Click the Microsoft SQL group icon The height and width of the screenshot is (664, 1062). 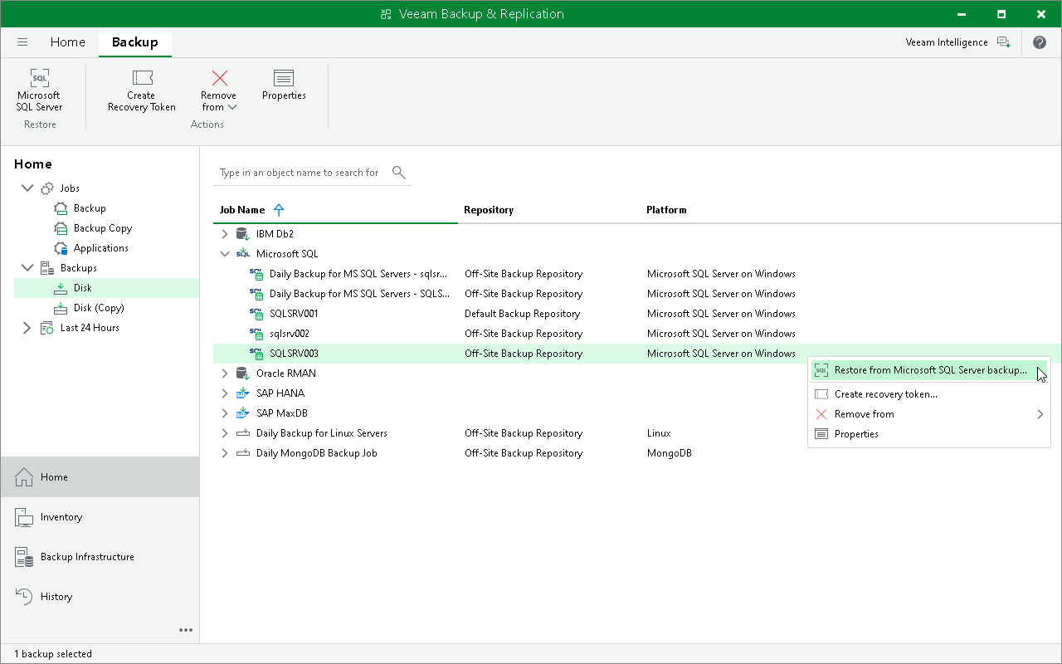point(242,254)
